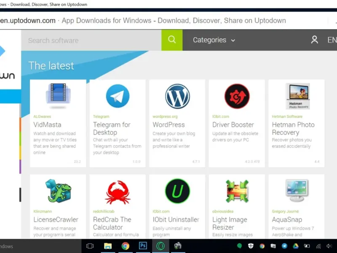
Task: Open the AquaSnap title link
Action: (x=287, y=219)
